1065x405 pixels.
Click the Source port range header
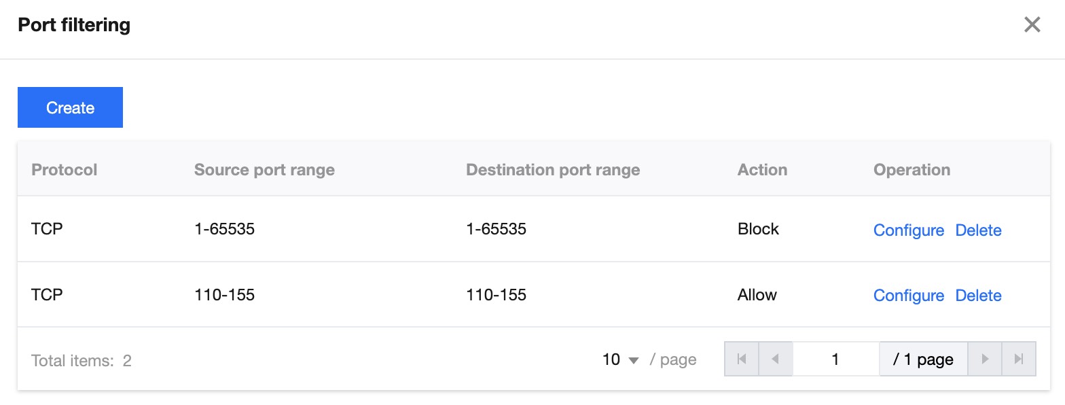264,170
